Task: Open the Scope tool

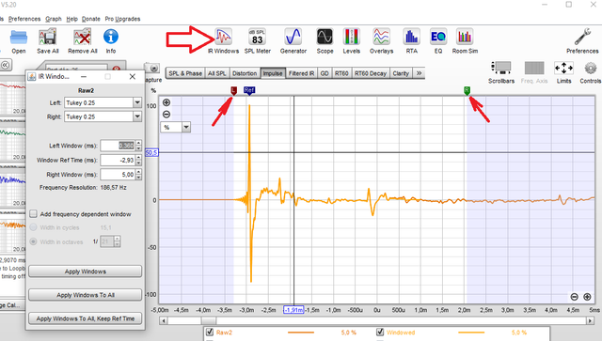Action: [x=325, y=40]
